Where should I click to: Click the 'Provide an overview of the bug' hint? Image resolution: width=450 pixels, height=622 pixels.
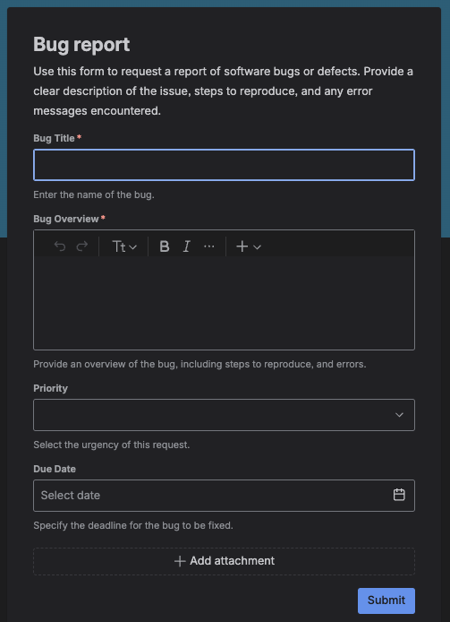tap(200, 364)
